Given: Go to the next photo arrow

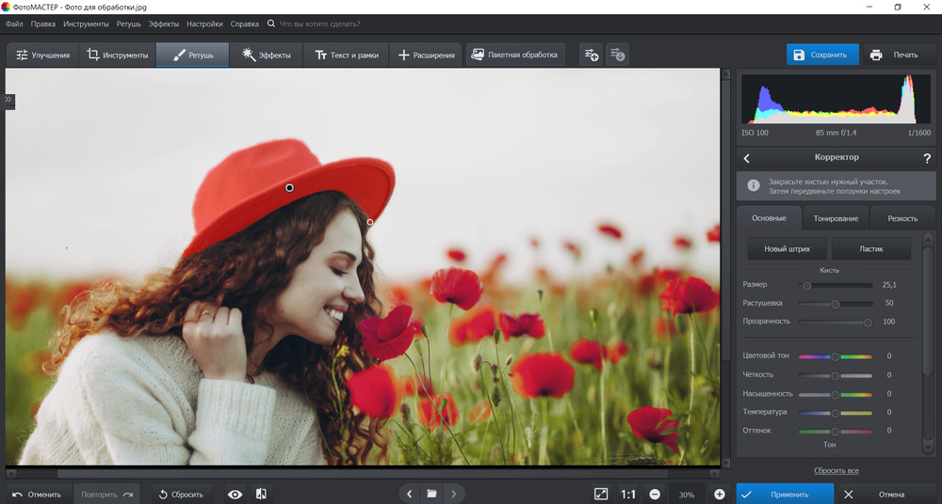Looking at the screenshot, I should click(x=454, y=494).
